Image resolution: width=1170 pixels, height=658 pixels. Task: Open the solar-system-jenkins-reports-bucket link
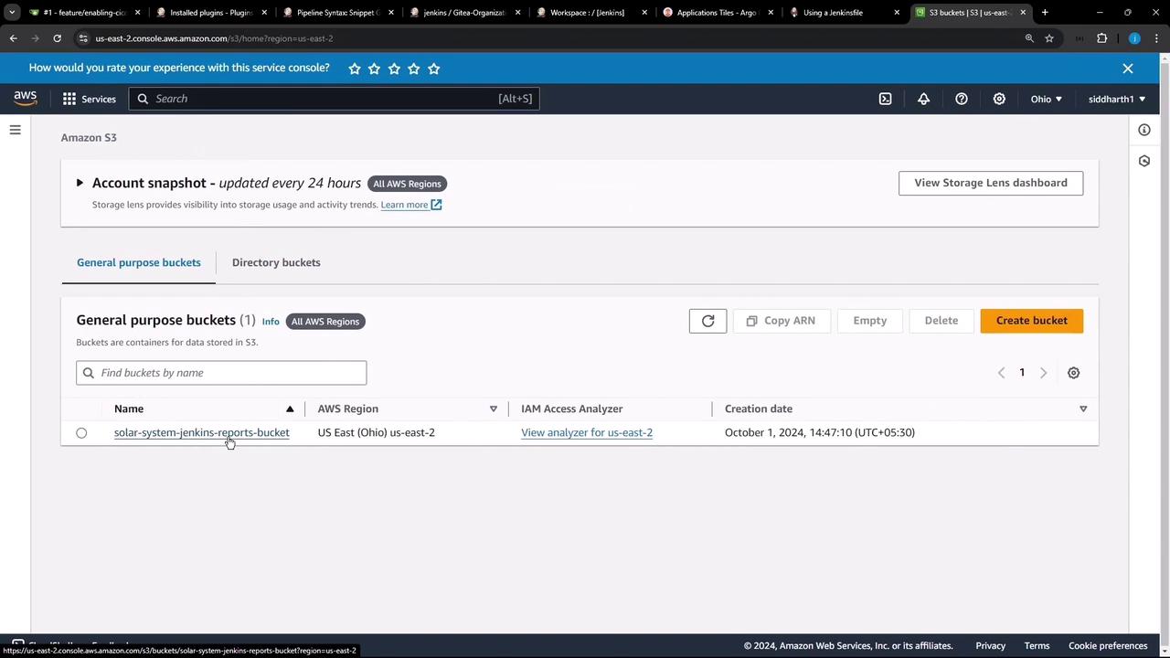tap(201, 432)
